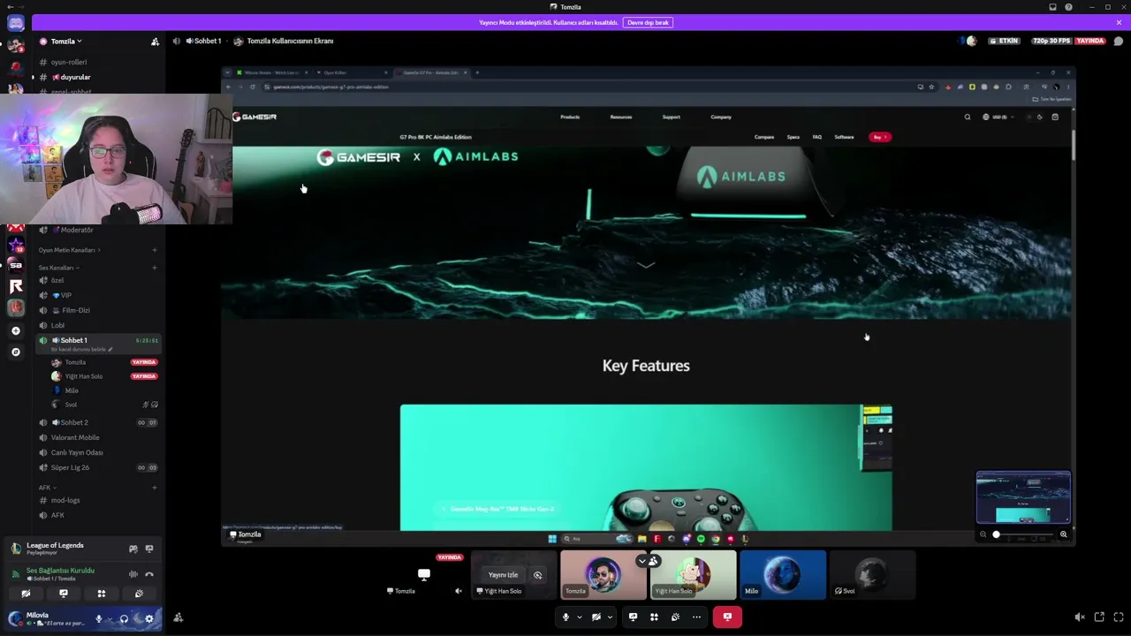Click user Svol in voice channel list
This screenshot has width=1131, height=636.
(x=104, y=405)
